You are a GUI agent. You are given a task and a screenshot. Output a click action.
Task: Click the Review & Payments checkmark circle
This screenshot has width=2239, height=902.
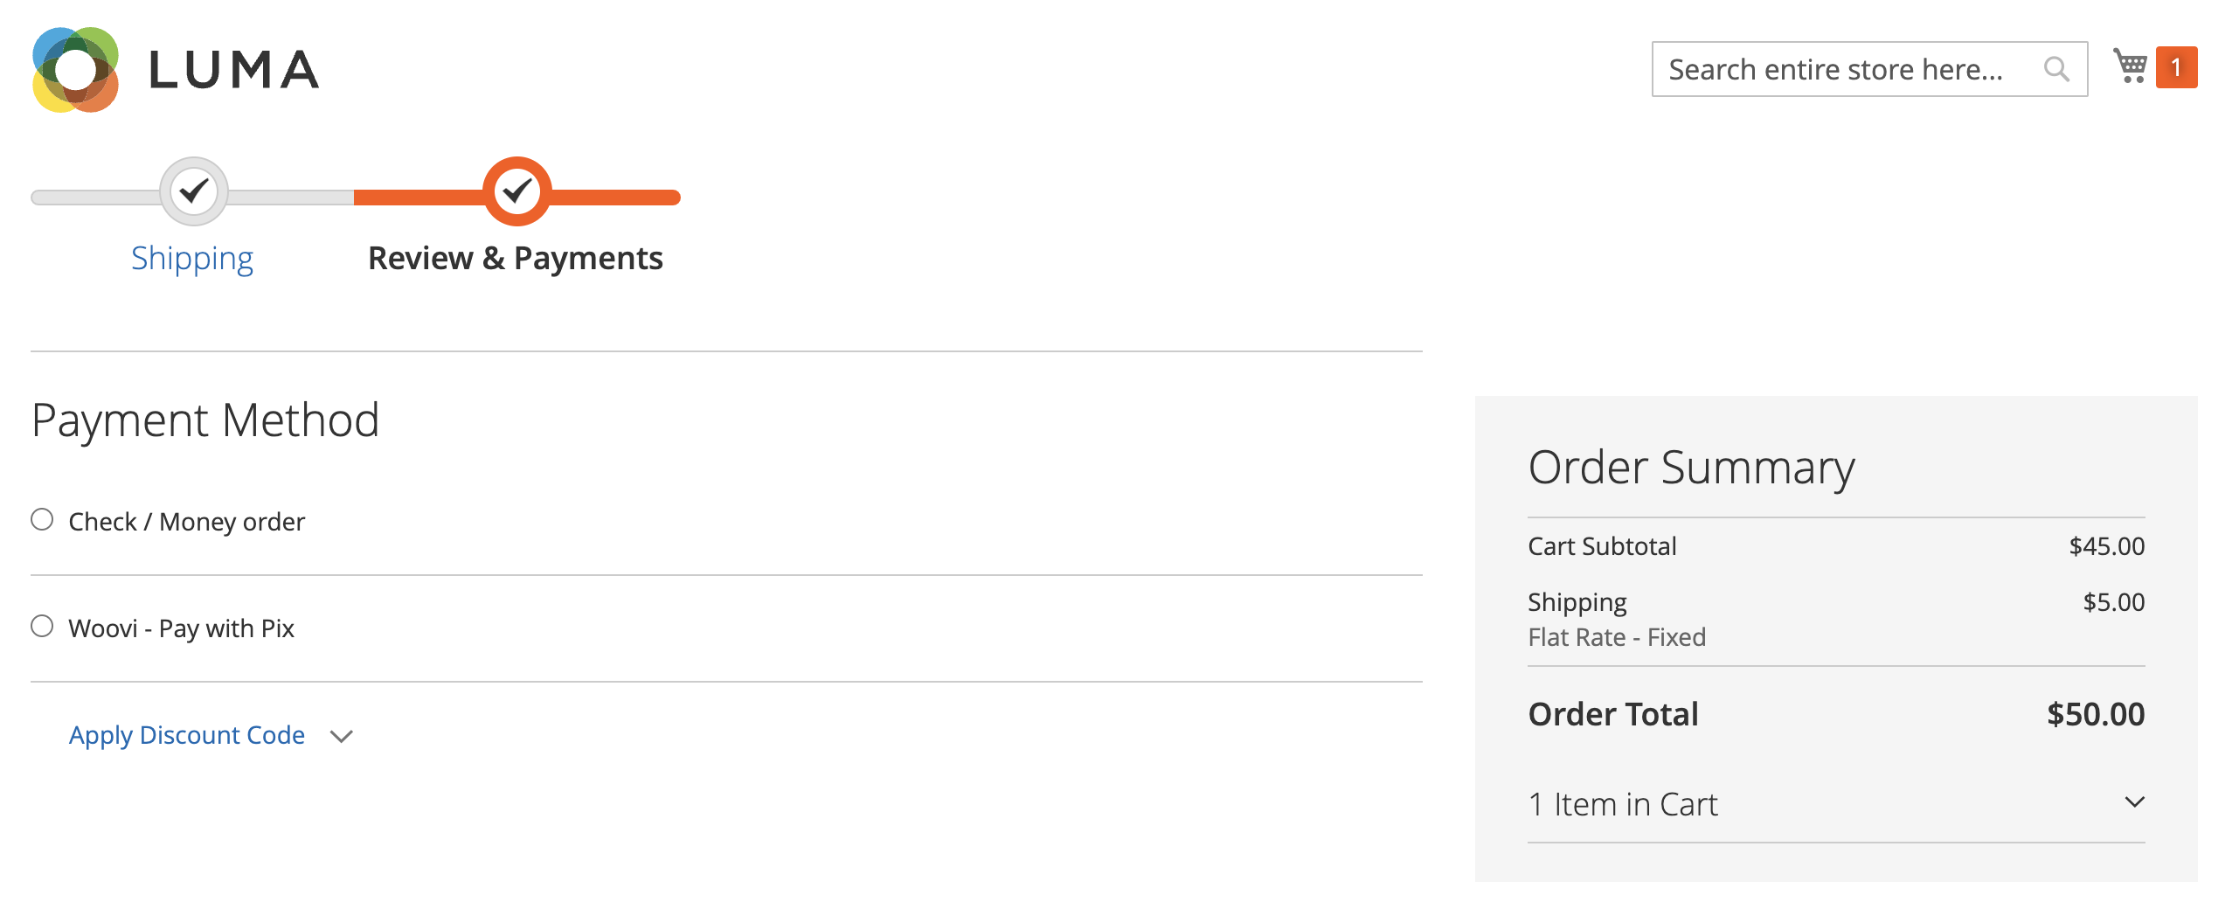click(x=517, y=191)
